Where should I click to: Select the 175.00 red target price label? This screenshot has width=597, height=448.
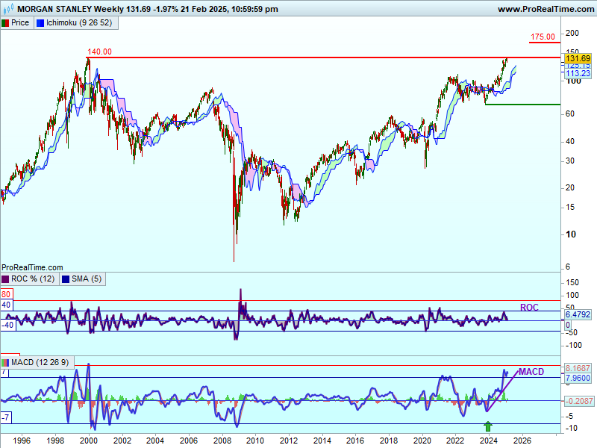coord(543,37)
